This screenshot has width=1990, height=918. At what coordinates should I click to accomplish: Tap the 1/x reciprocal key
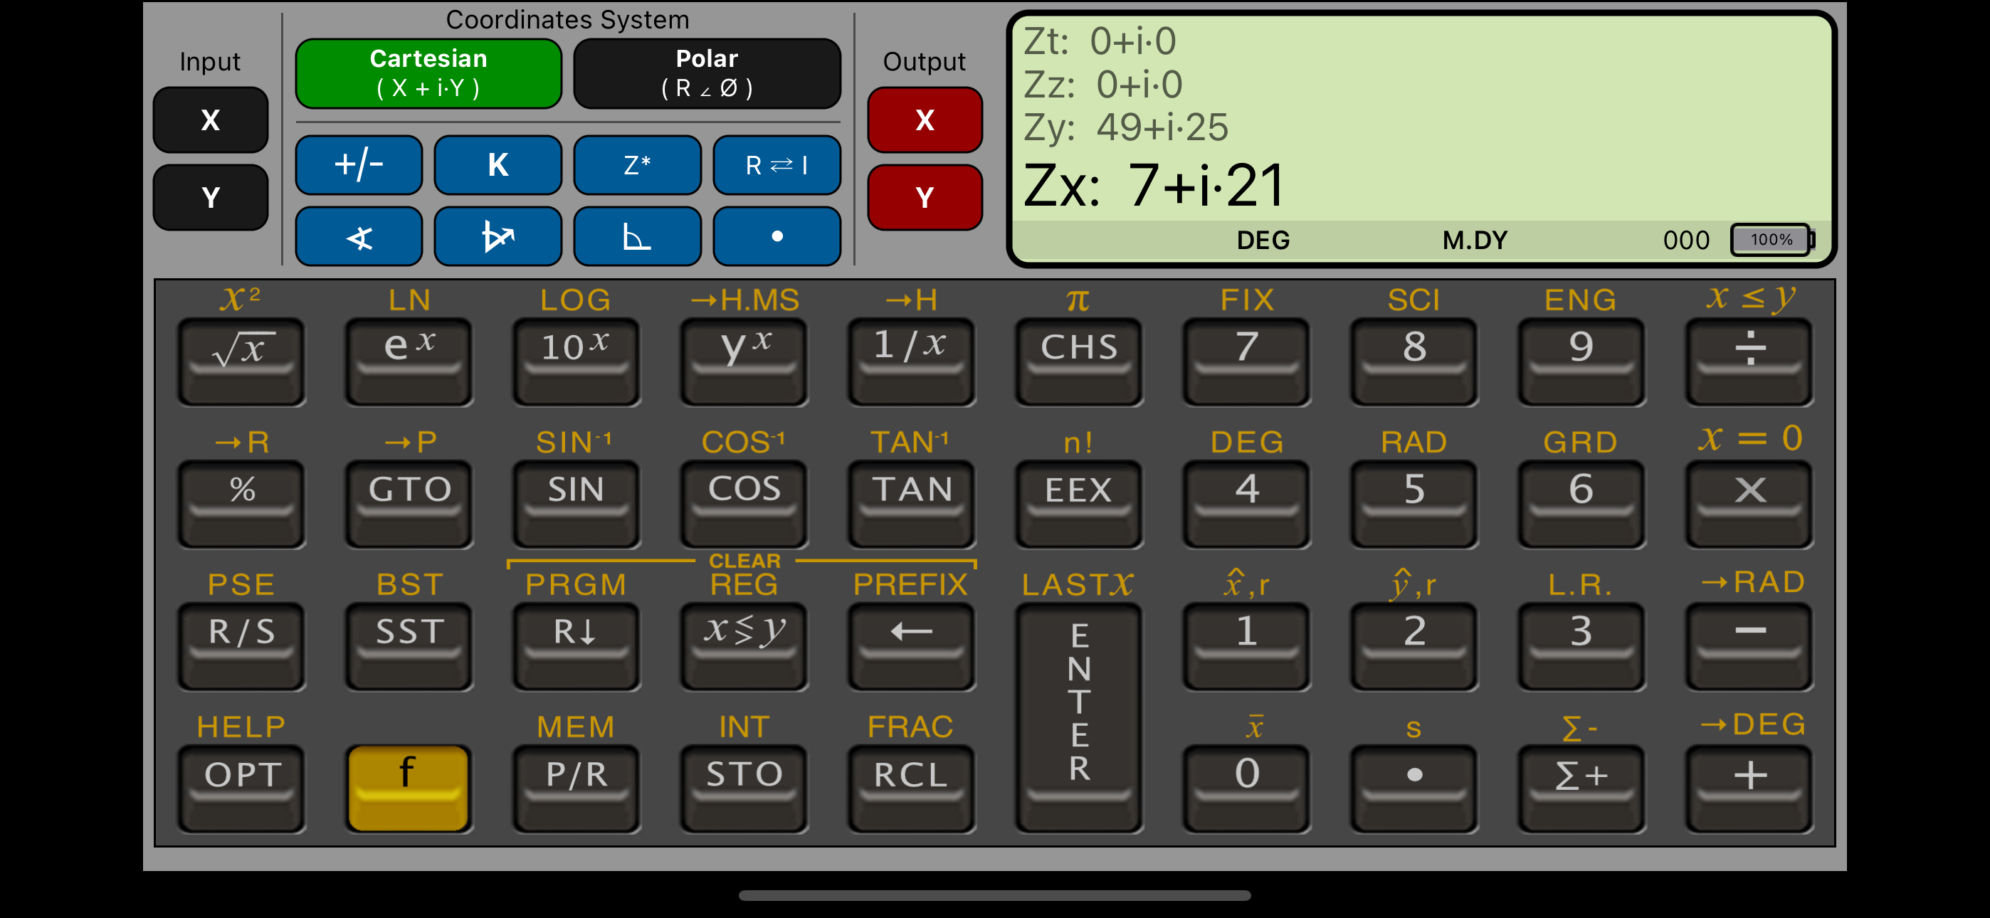tap(912, 362)
